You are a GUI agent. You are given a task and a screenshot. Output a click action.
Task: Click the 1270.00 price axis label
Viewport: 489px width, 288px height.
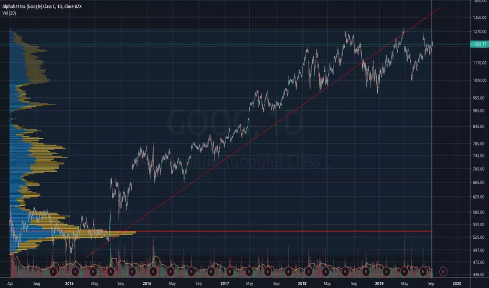click(x=480, y=31)
